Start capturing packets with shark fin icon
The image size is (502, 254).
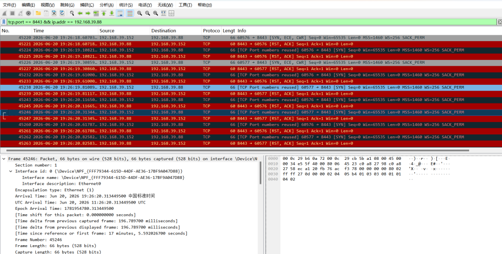(x=4, y=13)
